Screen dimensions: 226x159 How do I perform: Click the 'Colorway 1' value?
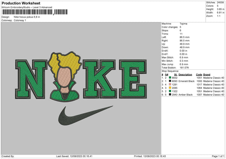20,20
